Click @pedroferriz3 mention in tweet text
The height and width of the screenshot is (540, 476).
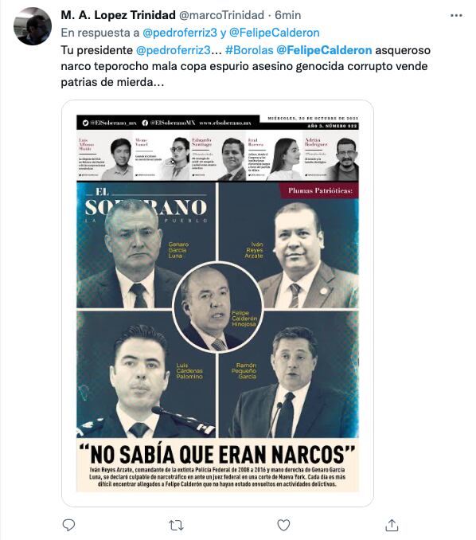173,50
